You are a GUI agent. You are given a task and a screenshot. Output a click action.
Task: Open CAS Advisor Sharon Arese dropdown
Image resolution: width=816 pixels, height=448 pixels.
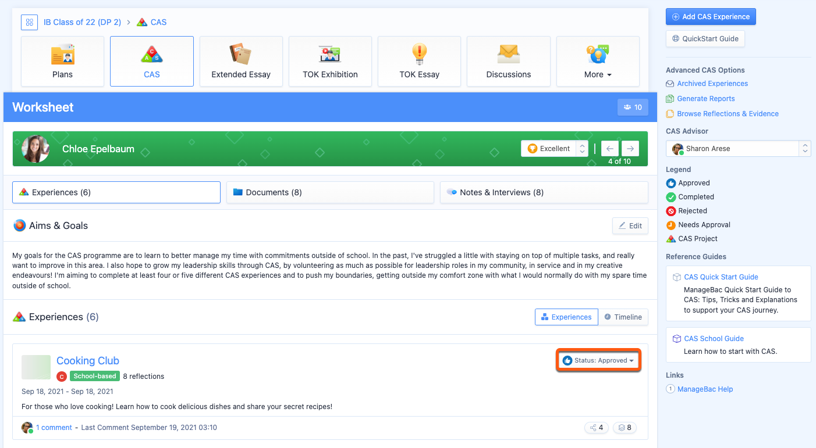pos(738,149)
